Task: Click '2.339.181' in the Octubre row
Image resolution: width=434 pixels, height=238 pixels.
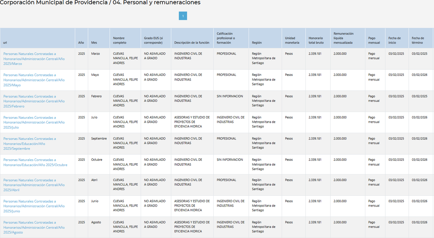Action: coord(315,160)
